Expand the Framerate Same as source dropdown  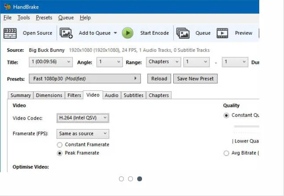click(83, 134)
